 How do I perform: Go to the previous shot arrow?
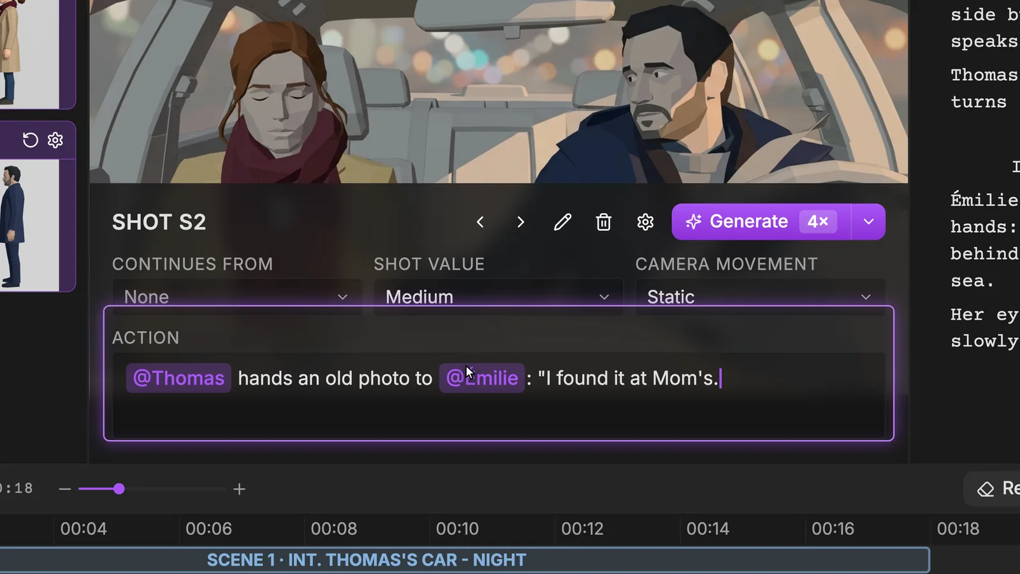(480, 222)
